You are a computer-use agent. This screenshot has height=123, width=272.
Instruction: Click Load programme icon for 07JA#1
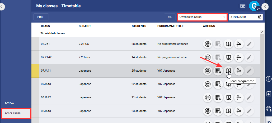(x=228, y=71)
